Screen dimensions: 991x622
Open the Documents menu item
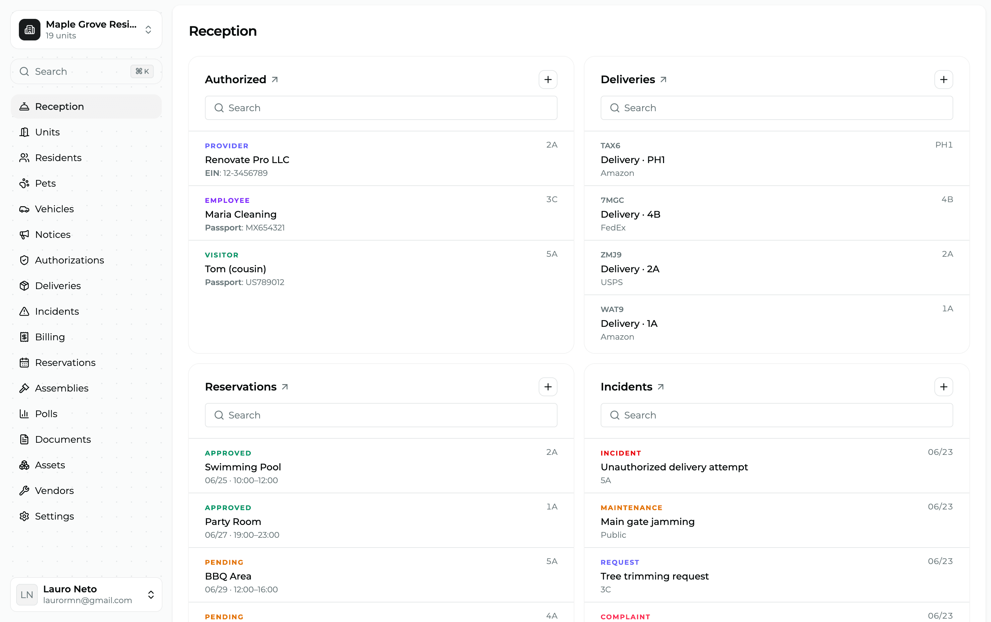86,439
